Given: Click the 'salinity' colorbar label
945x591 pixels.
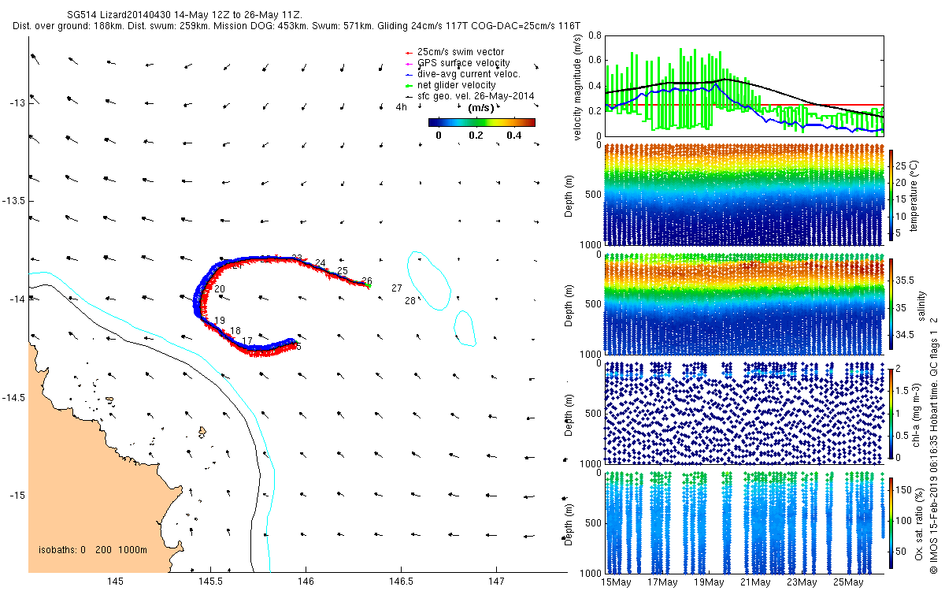Looking at the screenshot, I should pyautogui.click(x=920, y=306).
